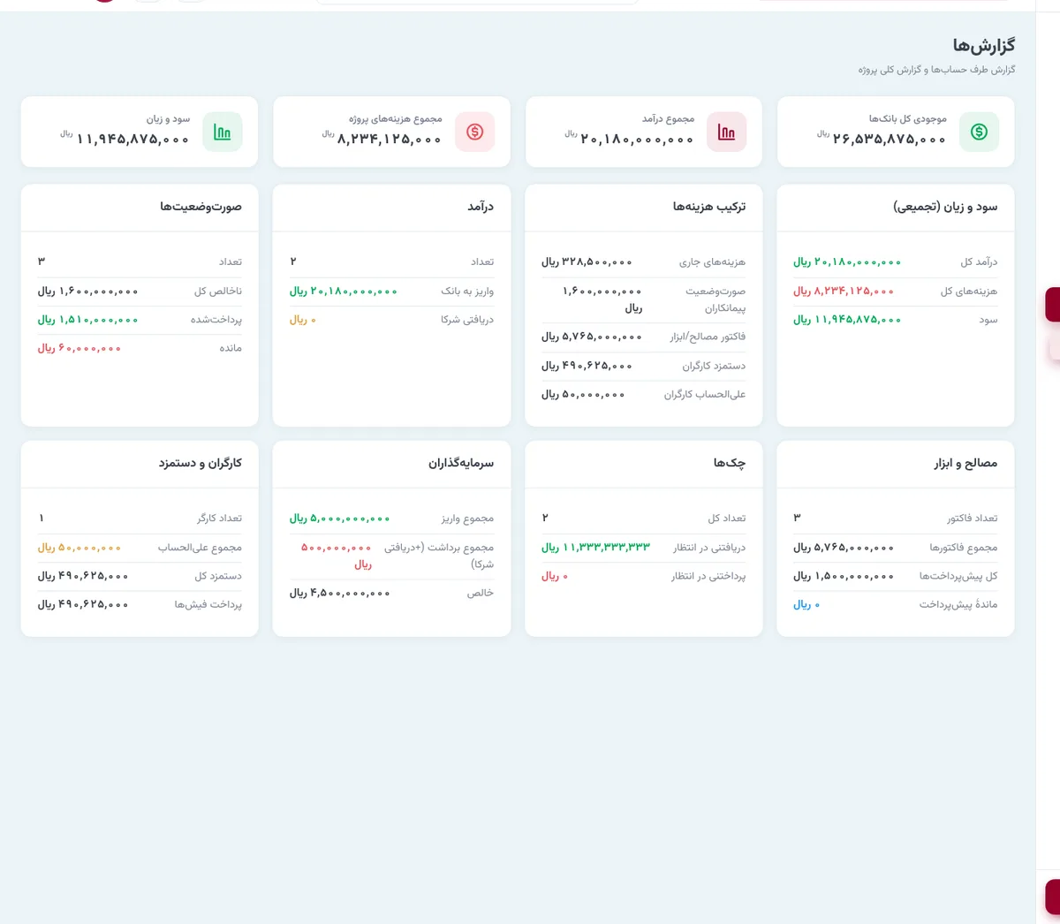Click the سود و زیان (تجمیعی) card heading
1060x924 pixels.
945,207
